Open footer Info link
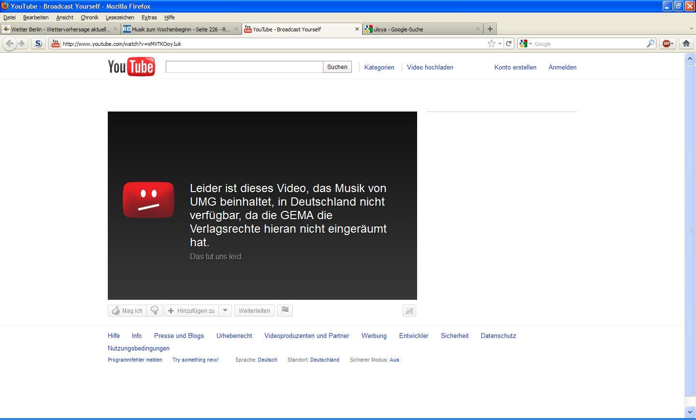This screenshot has height=420, width=696. click(x=137, y=336)
